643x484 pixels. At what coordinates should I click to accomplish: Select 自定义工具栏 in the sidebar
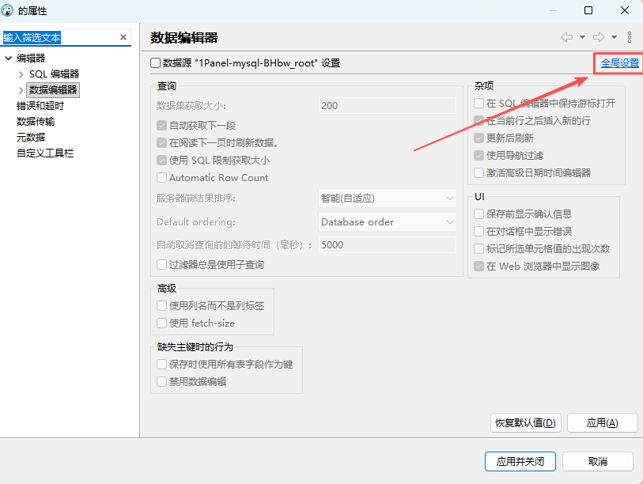[43, 153]
